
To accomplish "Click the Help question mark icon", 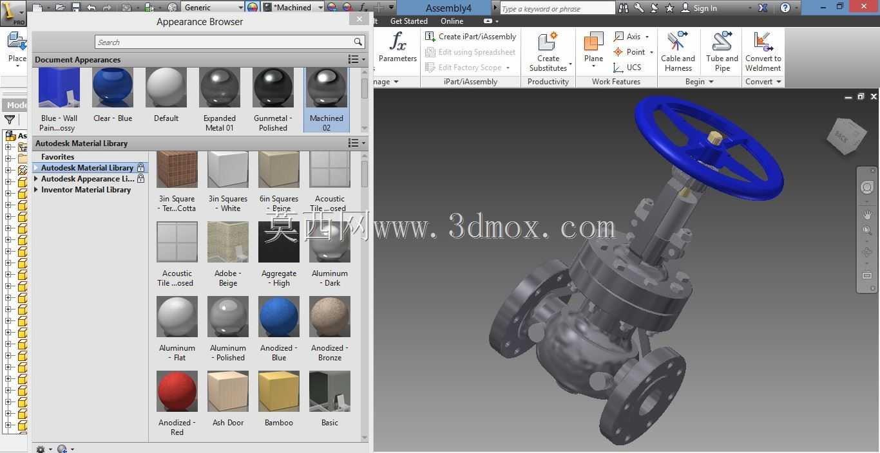I will point(785,8).
